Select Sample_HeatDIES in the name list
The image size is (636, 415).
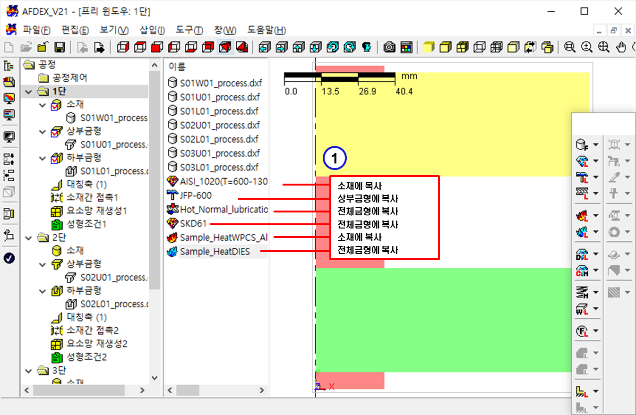point(215,252)
